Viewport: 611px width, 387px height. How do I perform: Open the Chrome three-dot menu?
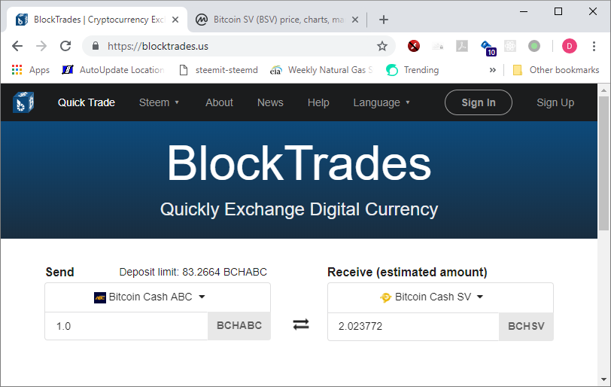pos(594,46)
